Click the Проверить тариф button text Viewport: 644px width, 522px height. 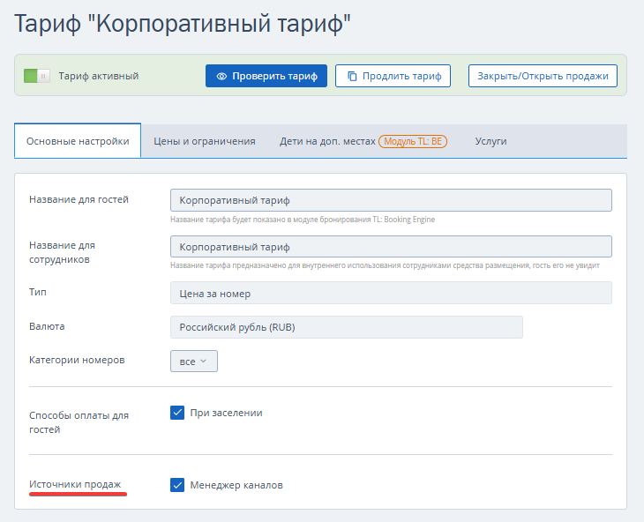274,77
